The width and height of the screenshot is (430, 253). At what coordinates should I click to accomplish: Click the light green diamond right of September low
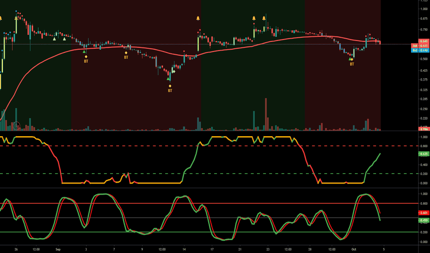coord(174,71)
